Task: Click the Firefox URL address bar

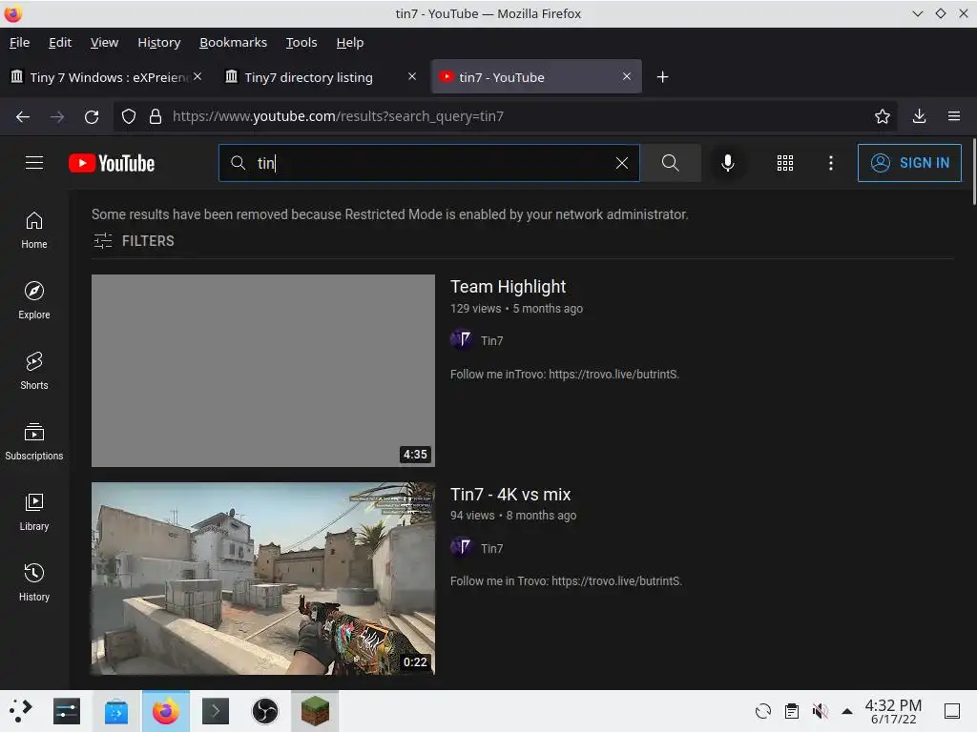Action: [505, 116]
